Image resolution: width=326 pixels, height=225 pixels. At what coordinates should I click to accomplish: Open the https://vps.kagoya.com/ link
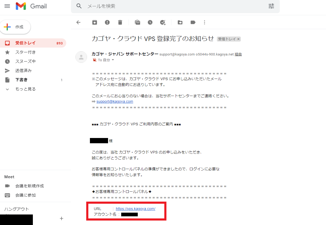pos(135,209)
